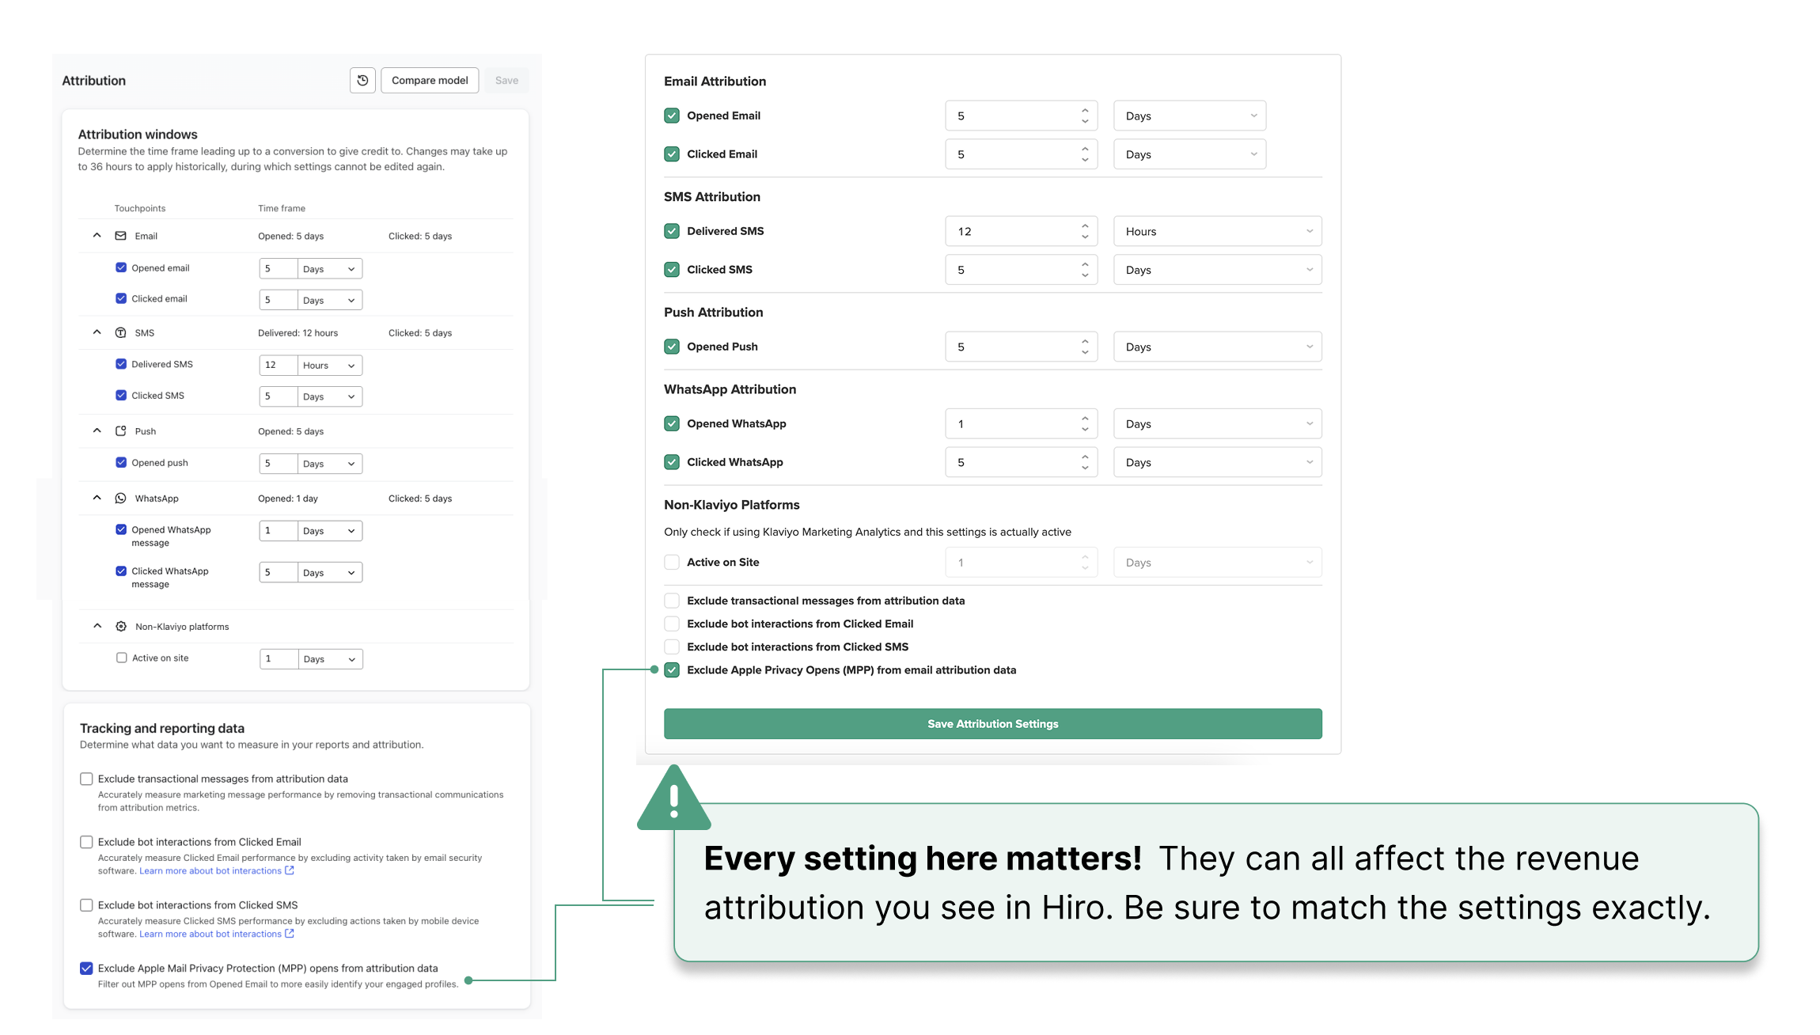Enable Active on site checkbox

[x=122, y=658]
